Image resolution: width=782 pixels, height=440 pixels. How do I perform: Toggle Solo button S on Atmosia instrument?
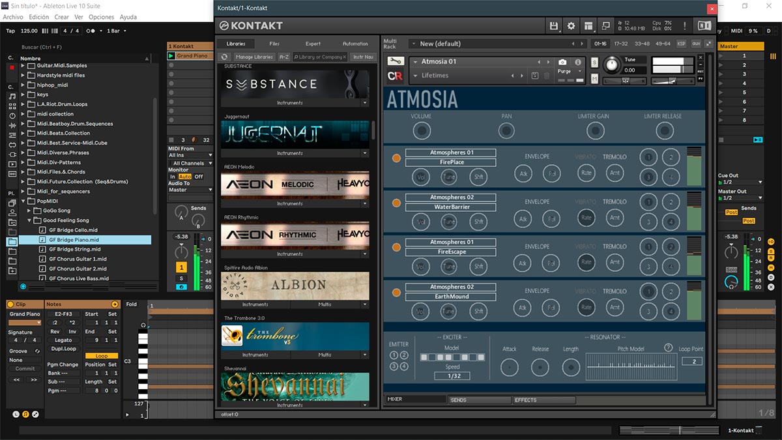(x=594, y=62)
